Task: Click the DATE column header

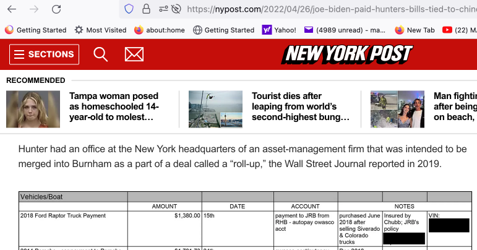Action: tap(238, 206)
